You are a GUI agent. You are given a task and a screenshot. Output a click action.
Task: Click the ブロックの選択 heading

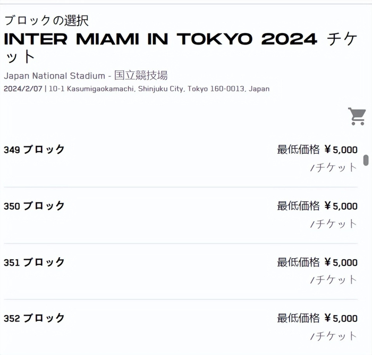click(x=46, y=20)
